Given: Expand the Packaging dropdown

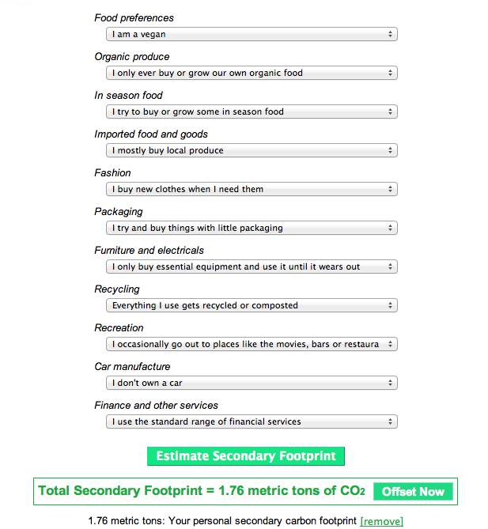Looking at the screenshot, I should (252, 228).
